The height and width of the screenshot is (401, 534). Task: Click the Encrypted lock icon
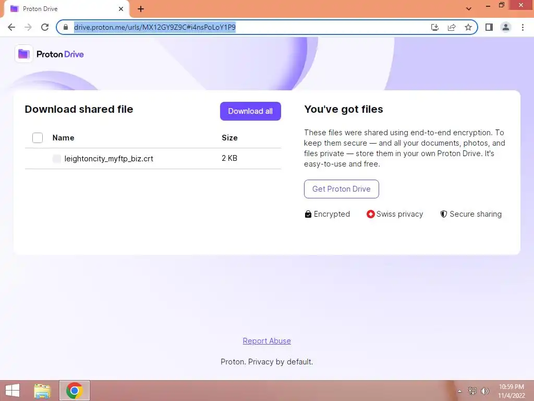point(308,214)
